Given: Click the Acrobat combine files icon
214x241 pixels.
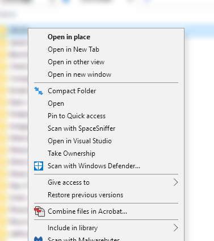Looking at the screenshot, I should 39,211.
